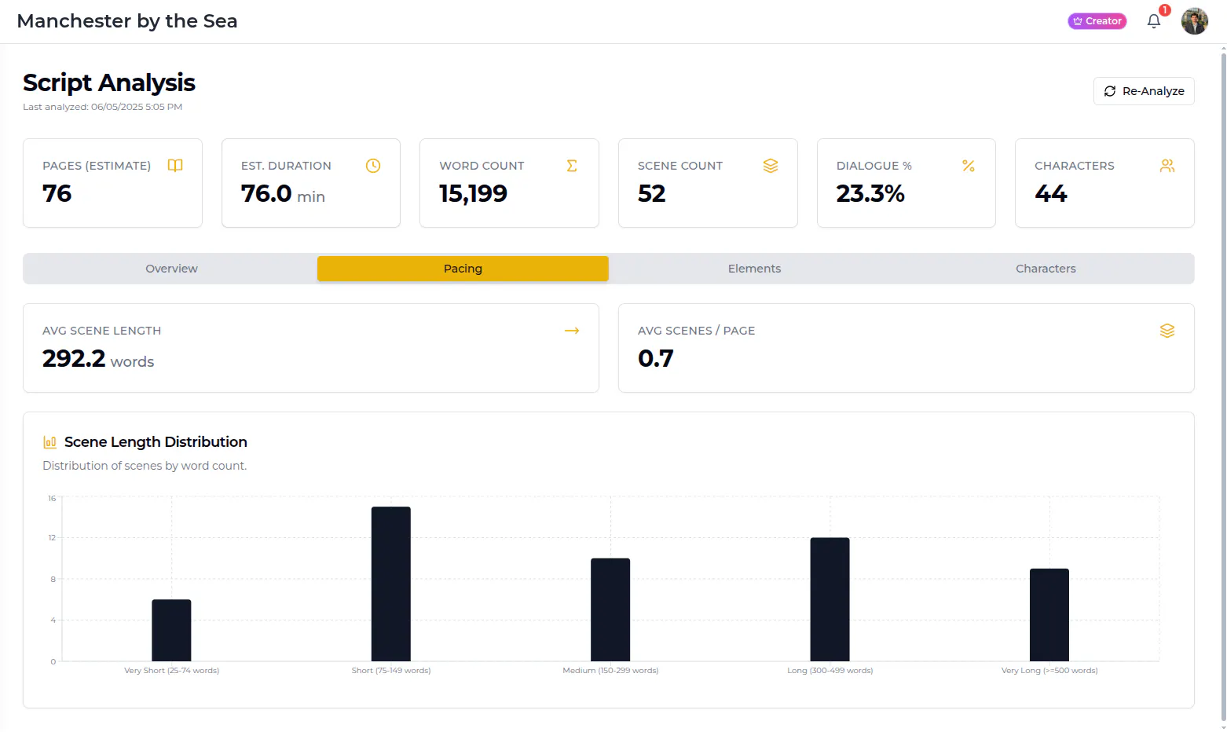Click the clock icon in Est. Duration card
This screenshot has height=732, width=1227.
point(373,166)
